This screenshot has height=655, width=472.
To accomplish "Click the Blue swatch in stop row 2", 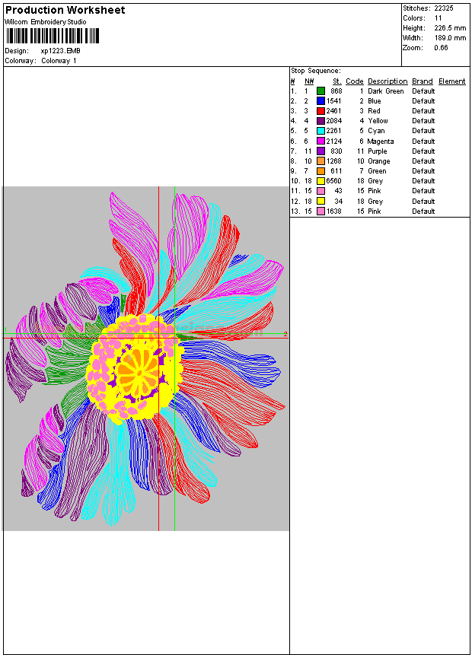I will [x=321, y=101].
